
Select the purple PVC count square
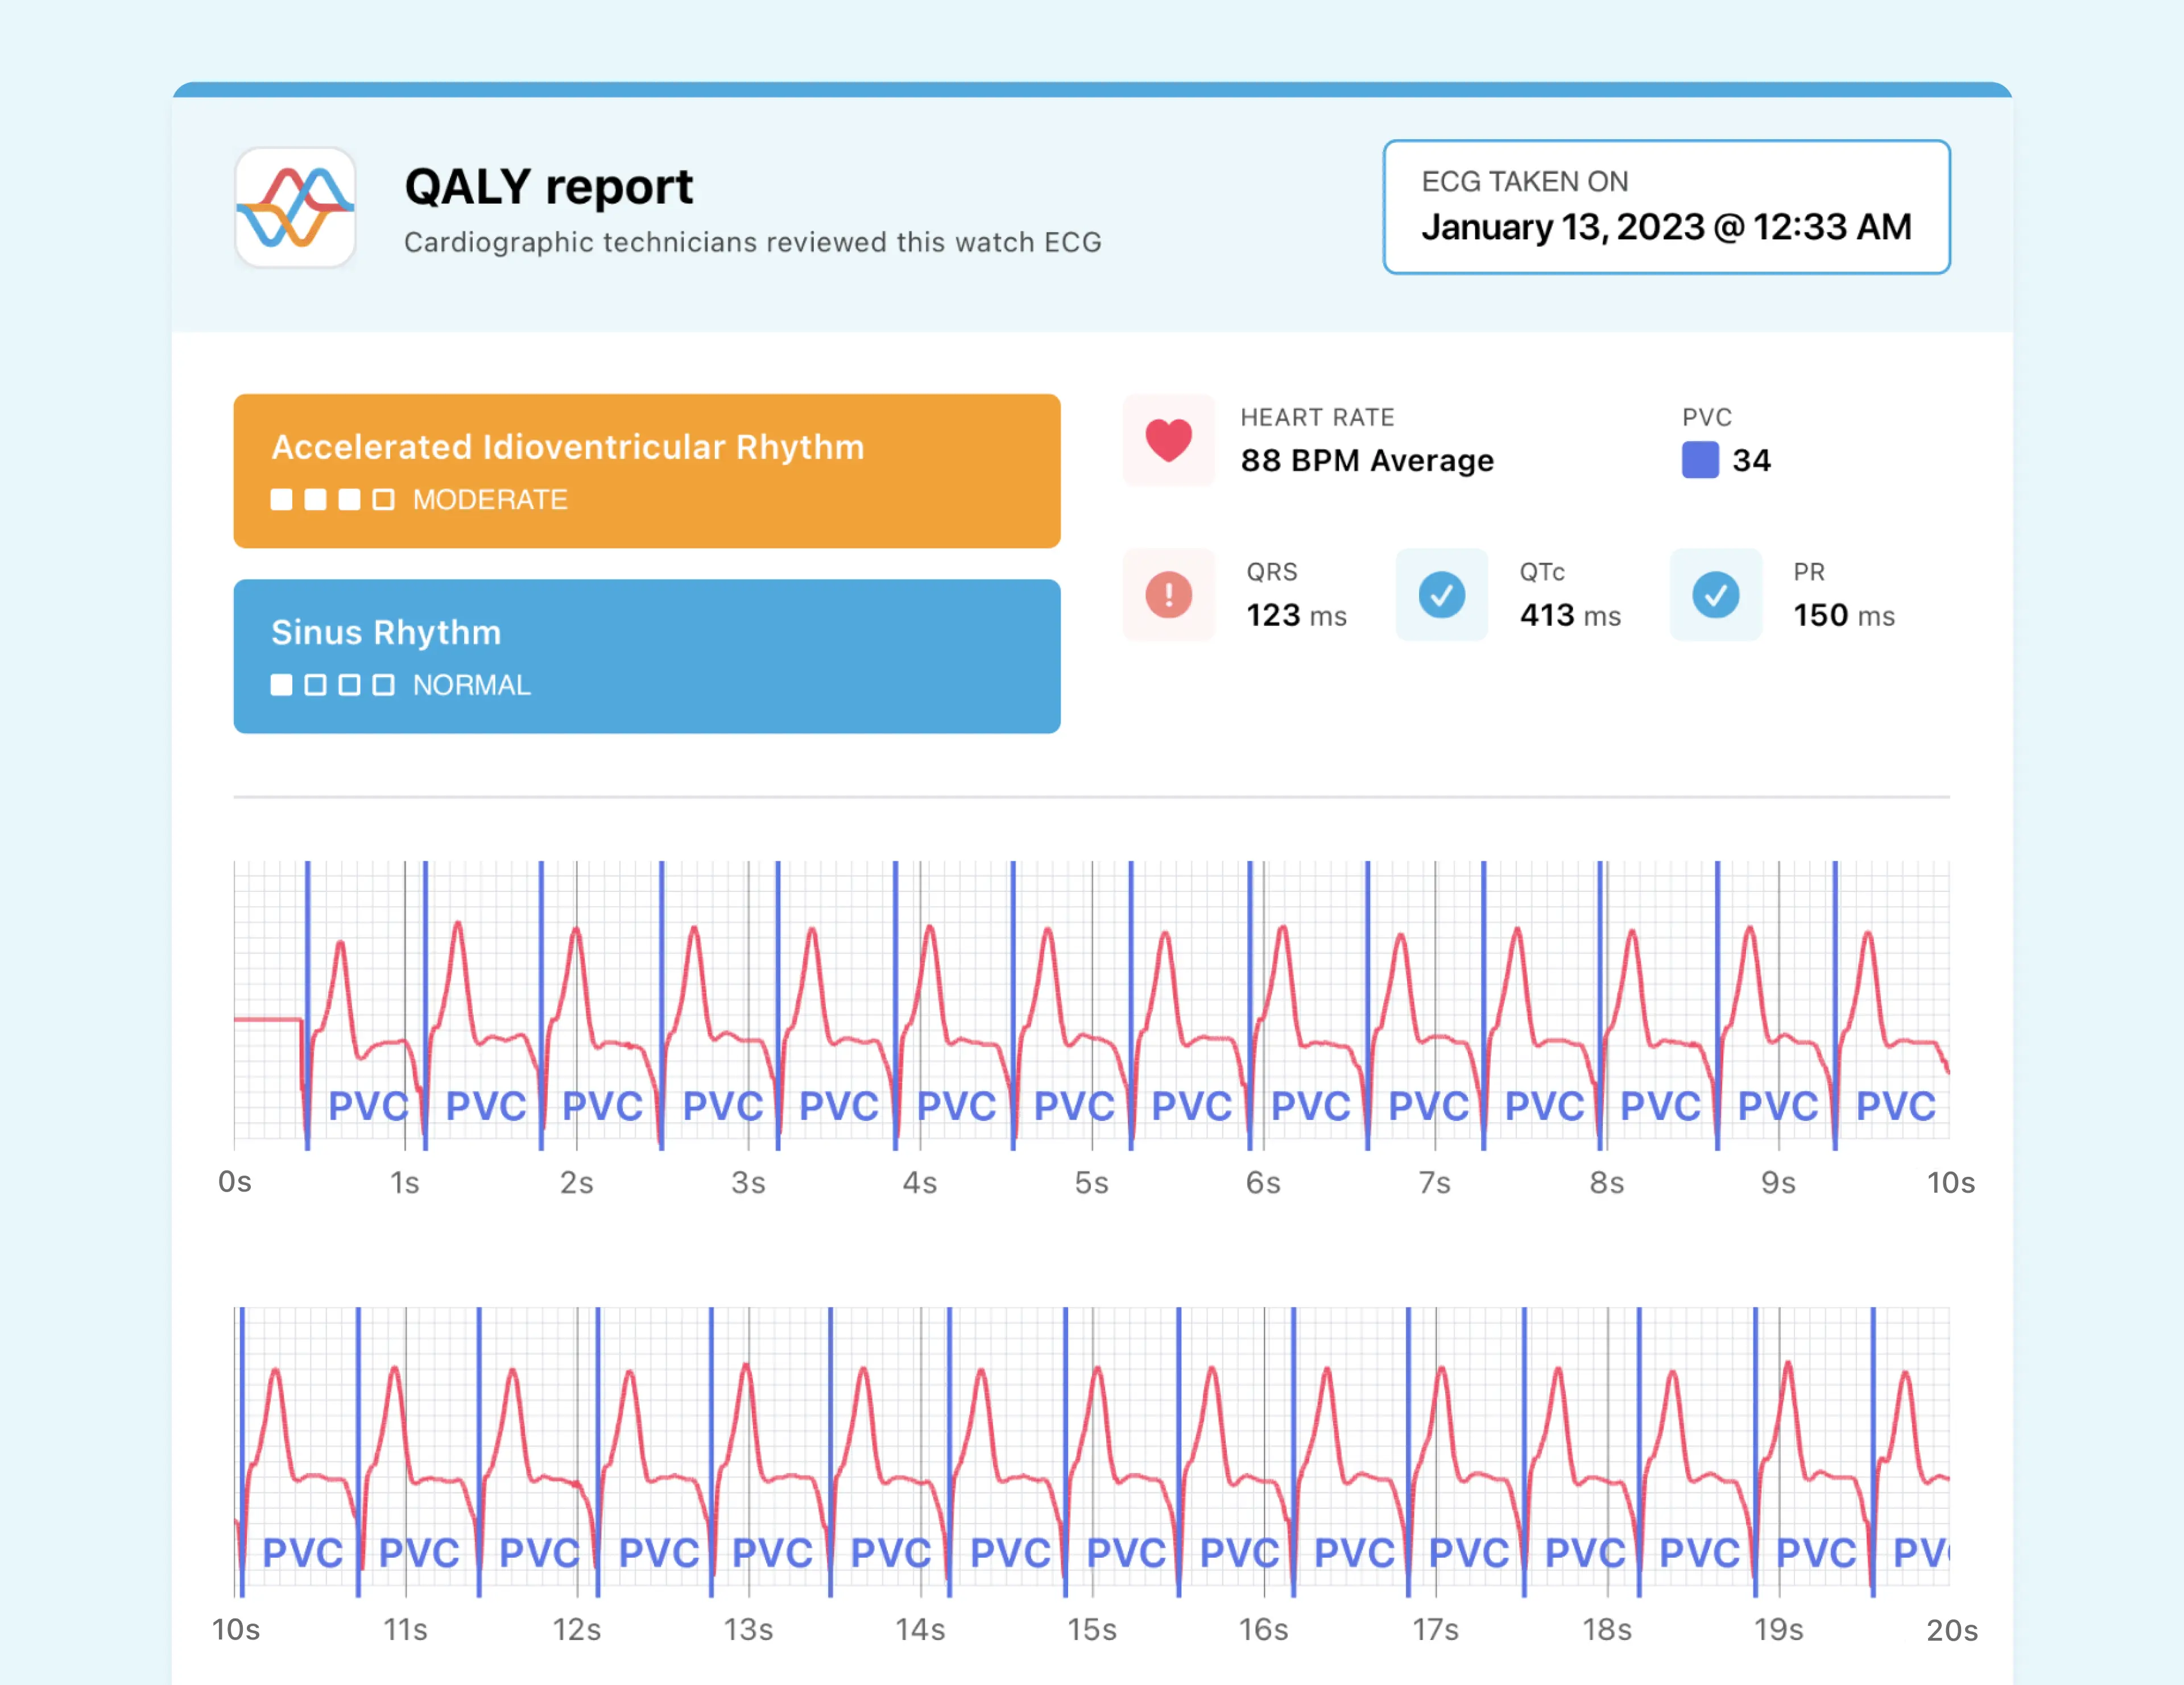tap(1700, 460)
